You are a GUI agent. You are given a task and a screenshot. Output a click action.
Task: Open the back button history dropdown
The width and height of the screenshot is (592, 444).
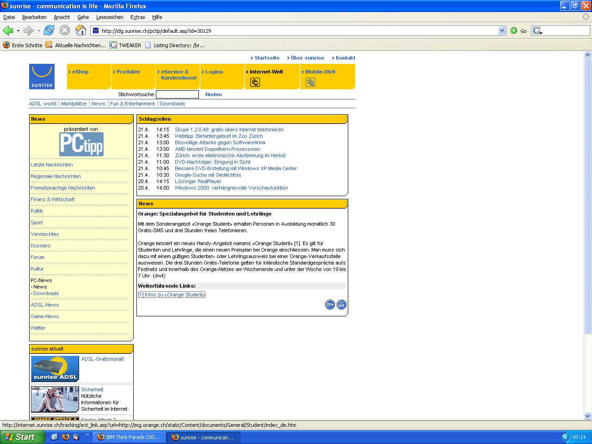[18, 31]
